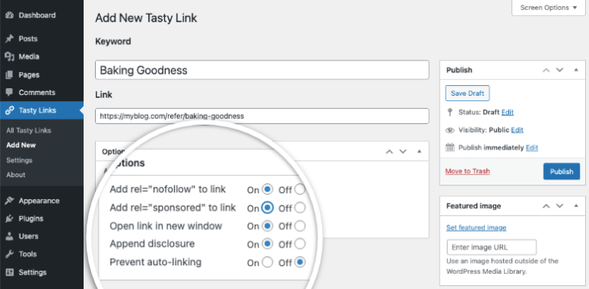Enable Prevent auto-linking with On radio
The height and width of the screenshot is (289, 589).
click(267, 262)
